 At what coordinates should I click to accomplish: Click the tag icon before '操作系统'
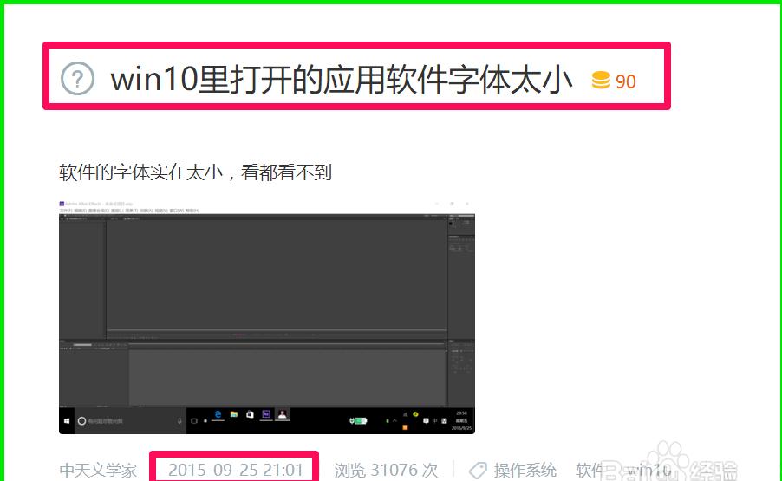478,470
